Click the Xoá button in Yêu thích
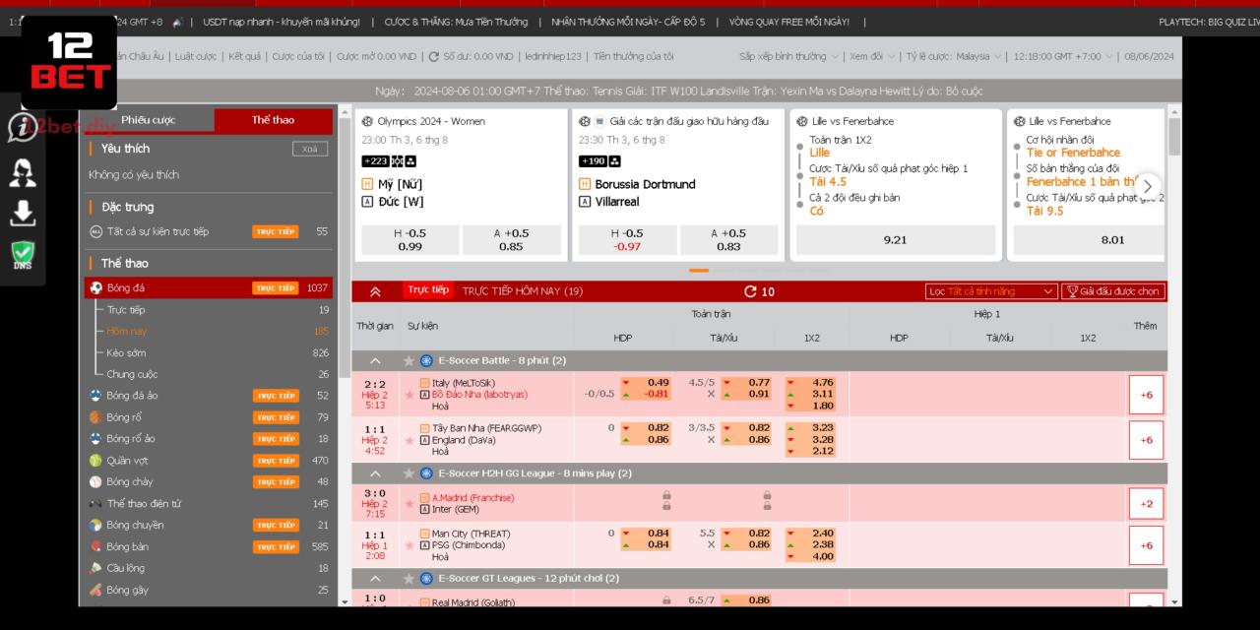 point(309,149)
